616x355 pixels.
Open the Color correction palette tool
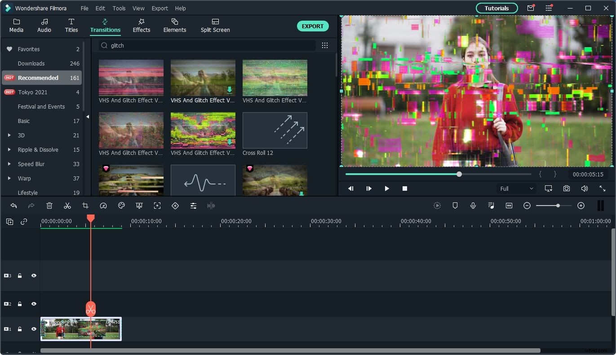[121, 206]
